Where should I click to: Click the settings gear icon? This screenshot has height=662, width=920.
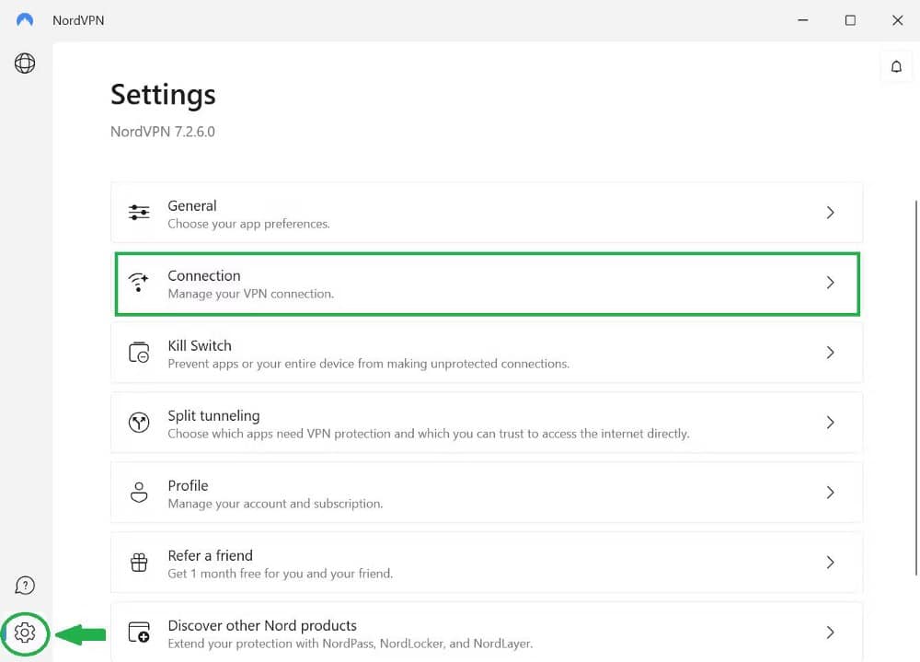(x=25, y=633)
